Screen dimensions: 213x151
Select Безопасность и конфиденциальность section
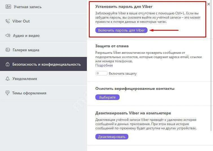(x=43, y=64)
